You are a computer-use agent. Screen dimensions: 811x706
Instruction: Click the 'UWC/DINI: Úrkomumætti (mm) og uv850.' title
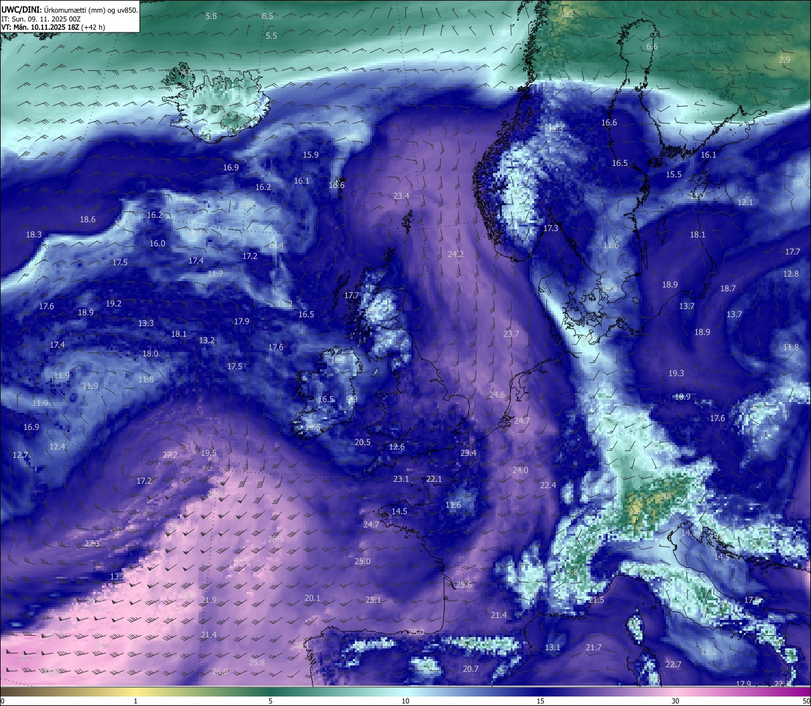(x=70, y=9)
